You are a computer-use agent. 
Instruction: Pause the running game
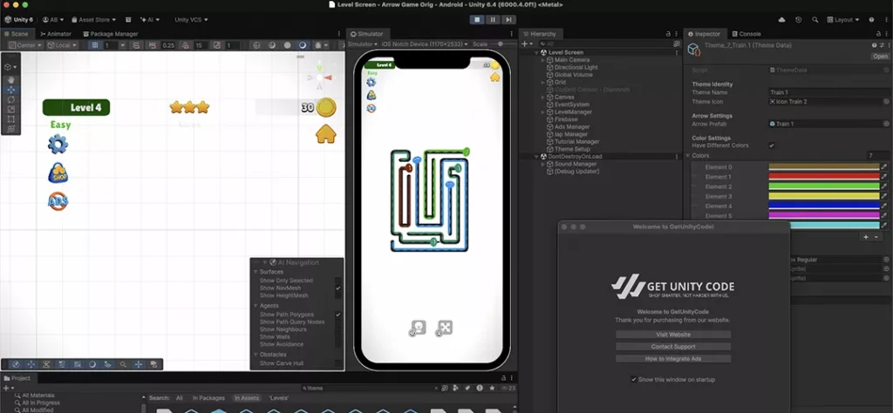[494, 20]
